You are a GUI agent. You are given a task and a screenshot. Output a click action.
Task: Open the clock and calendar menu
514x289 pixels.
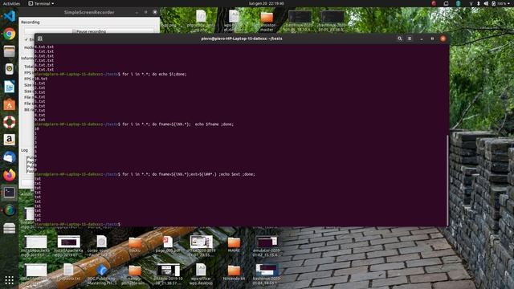click(x=266, y=3)
